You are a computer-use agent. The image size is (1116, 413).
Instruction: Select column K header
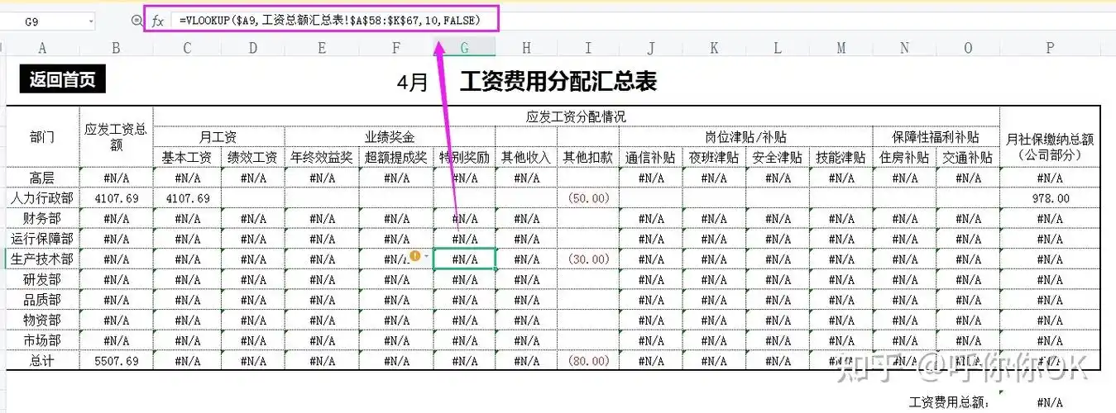[714, 49]
